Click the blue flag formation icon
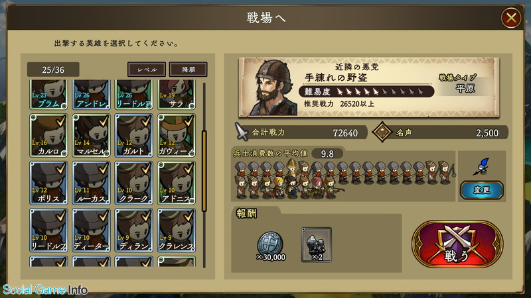The height and width of the screenshot is (298, 531). pos(482,166)
